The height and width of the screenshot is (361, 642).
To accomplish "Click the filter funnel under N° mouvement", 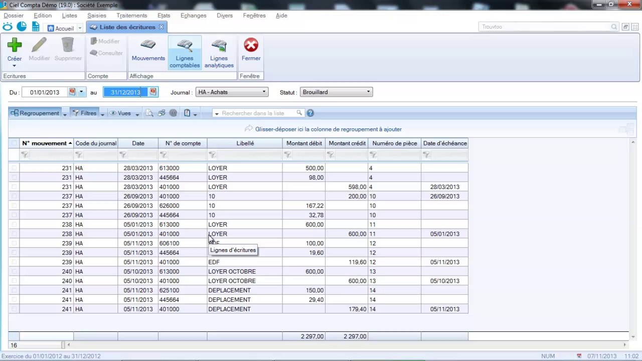I will pos(24,155).
